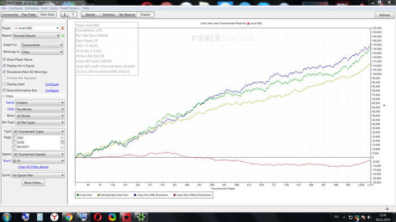Click the green report status icon
This screenshot has height=222, width=396.
pyautogui.click(x=63, y=35)
